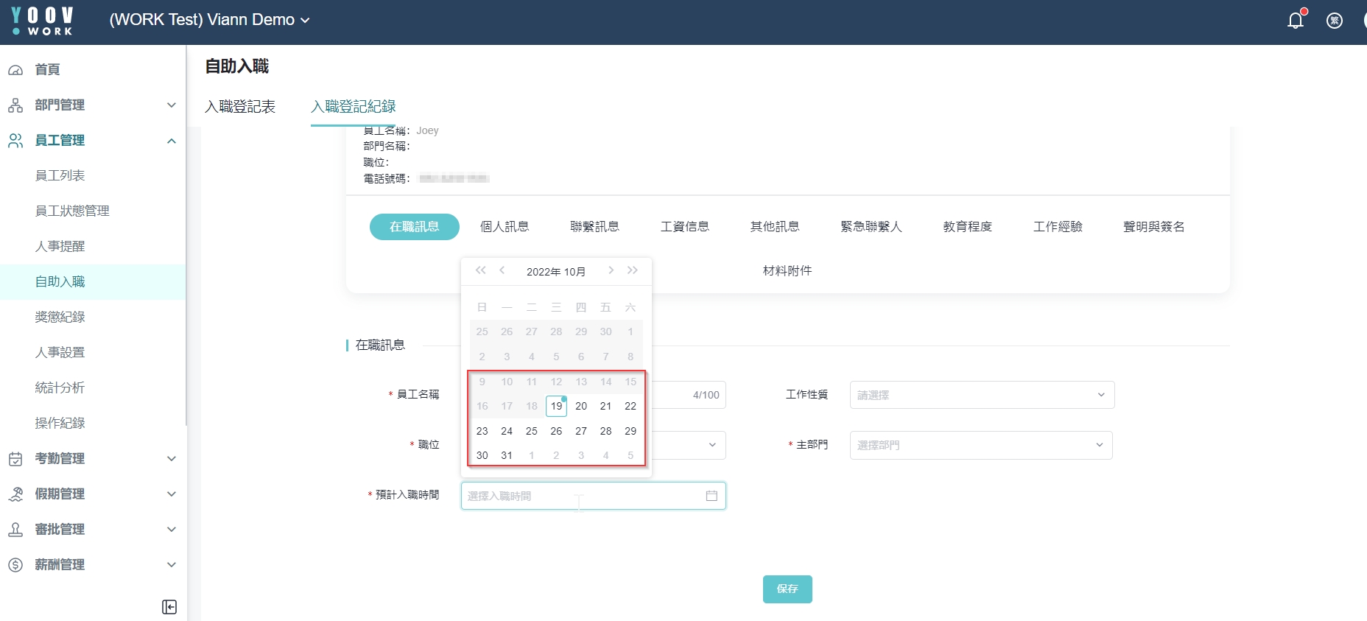
Task: Collapse the sidebar with the bottom icon
Action: click(x=169, y=607)
